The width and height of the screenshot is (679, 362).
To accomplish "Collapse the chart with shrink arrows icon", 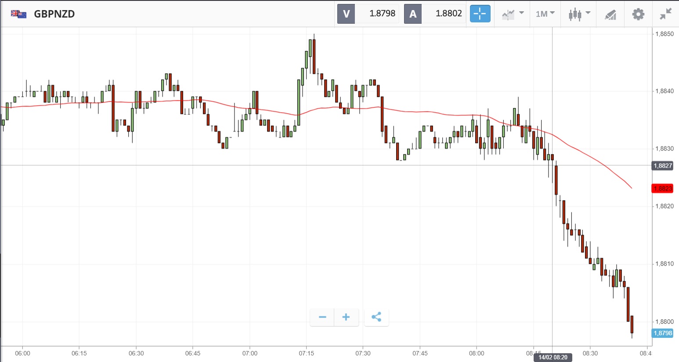I will pos(666,14).
